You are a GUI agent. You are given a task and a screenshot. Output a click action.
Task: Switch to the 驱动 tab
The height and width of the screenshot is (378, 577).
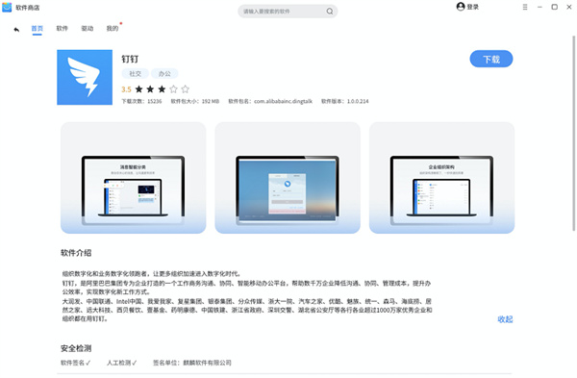(x=88, y=28)
